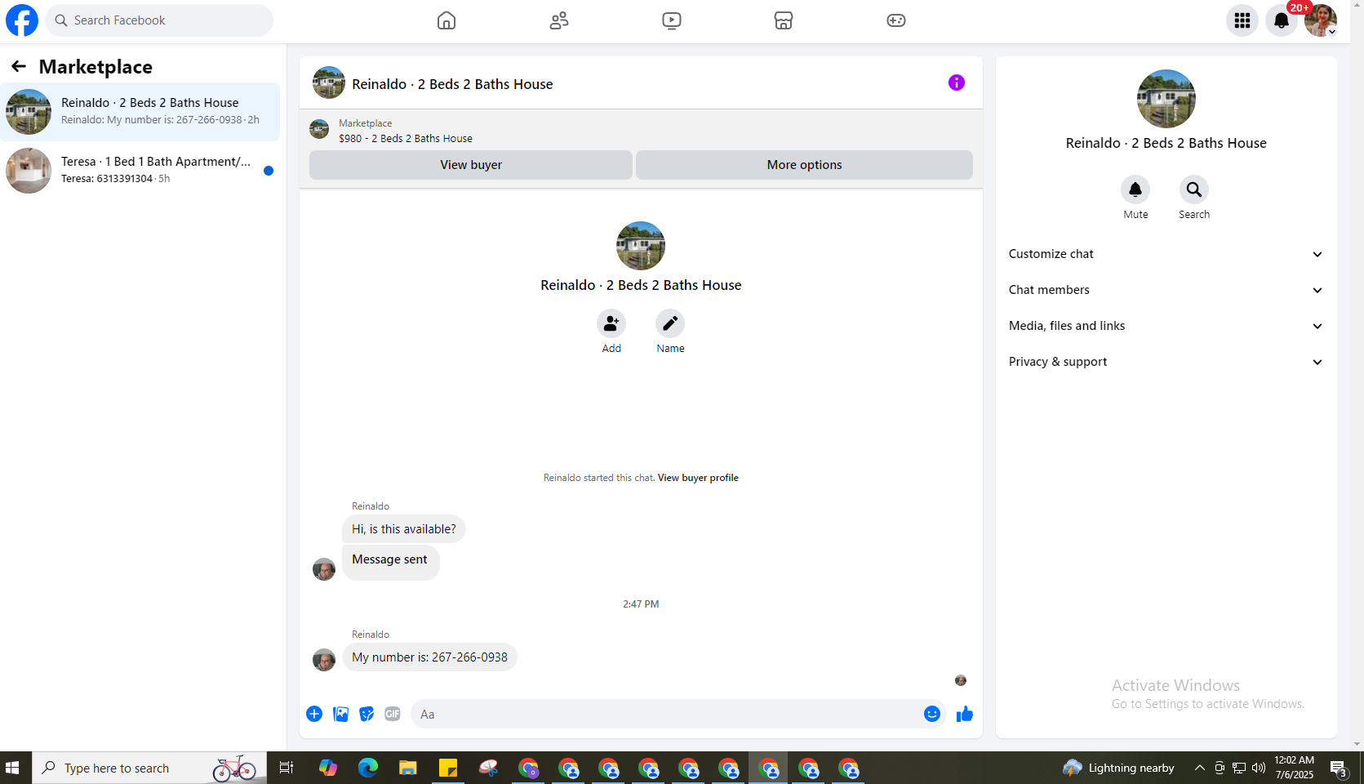Screen dimensions: 1364x784
Task: Open the volume control in system tray
Action: (x=1259, y=768)
